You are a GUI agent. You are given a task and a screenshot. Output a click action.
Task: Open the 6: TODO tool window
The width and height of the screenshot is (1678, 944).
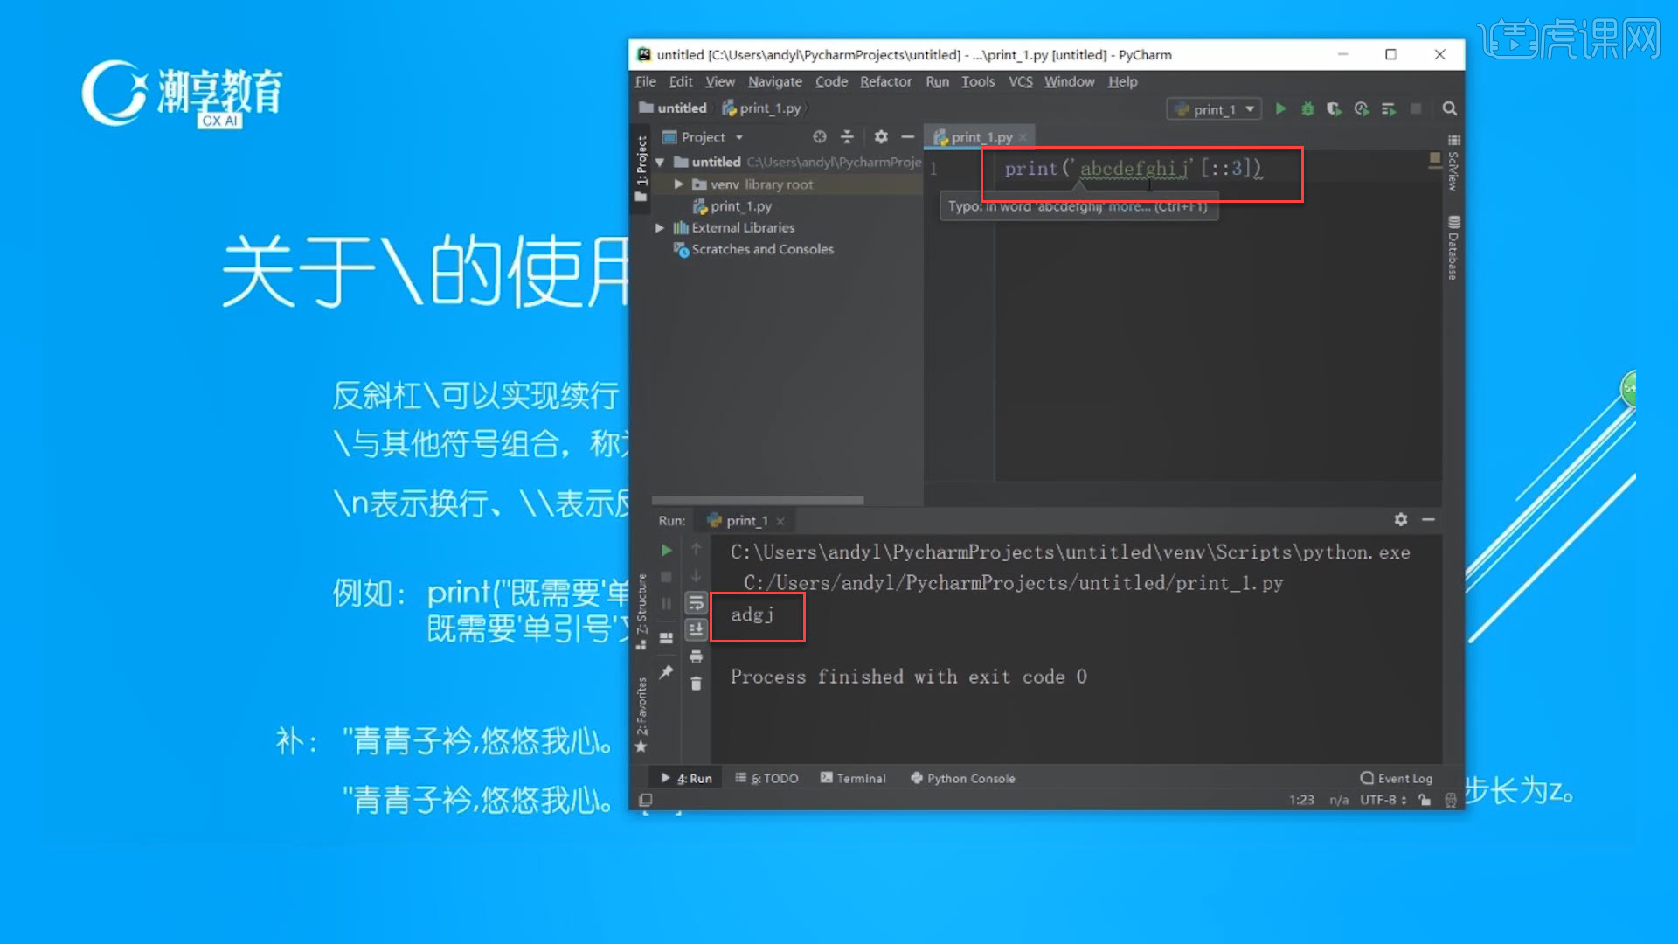(766, 778)
